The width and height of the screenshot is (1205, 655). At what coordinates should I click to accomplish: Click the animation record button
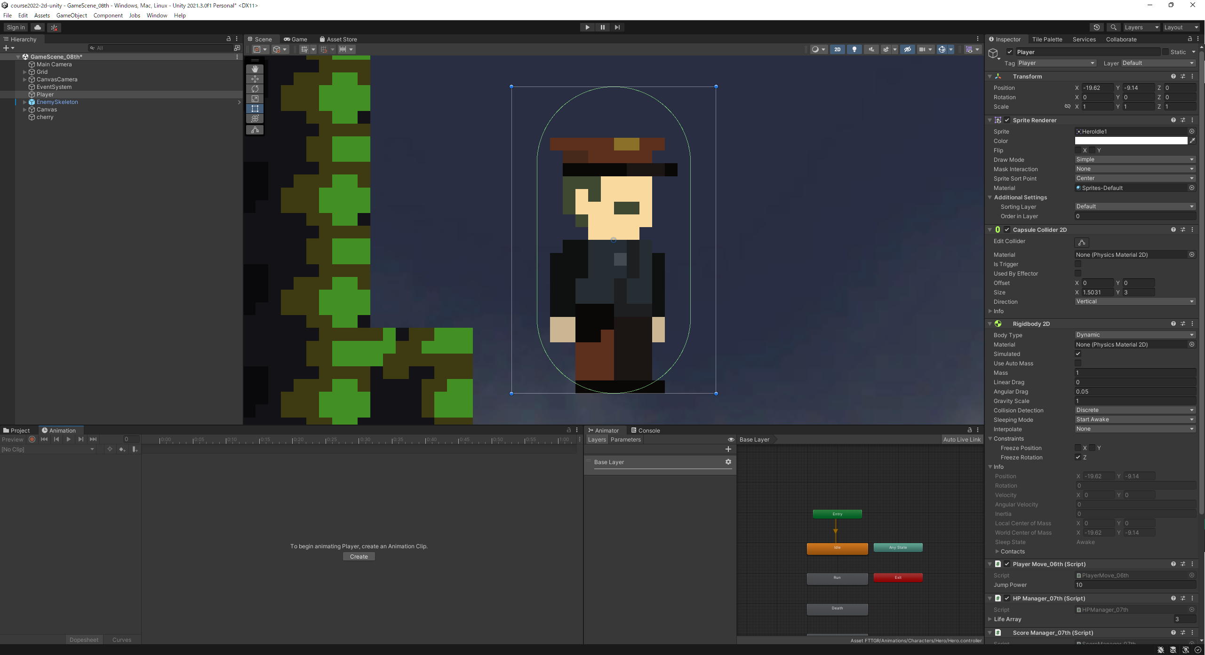pos(32,439)
